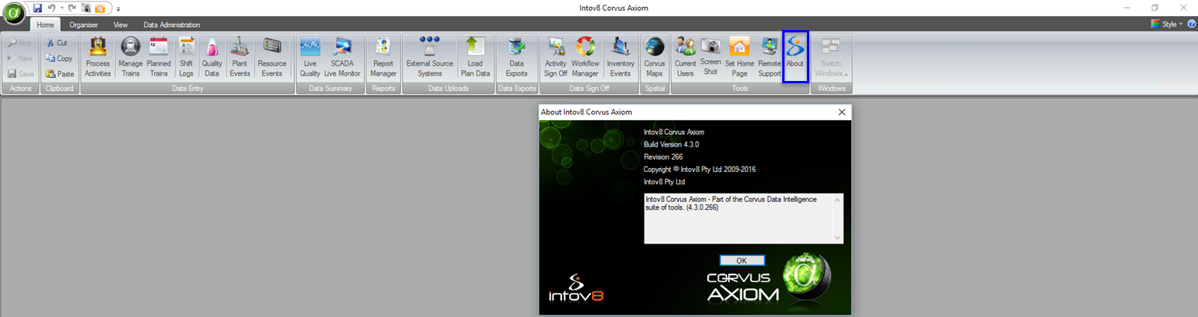Open the customize quick access toolbar dropdown
Viewport: 1198px width, 317px height.
[118, 8]
